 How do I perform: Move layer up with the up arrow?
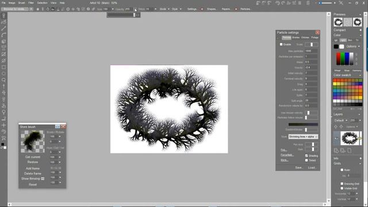336,126
